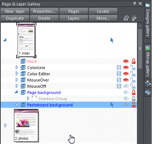
Task: Lock the MouseOff layer
Action: coord(133,86)
